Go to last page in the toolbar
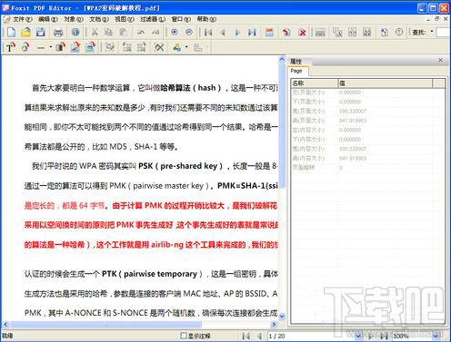This screenshot has height=342, width=451. tap(252, 32)
